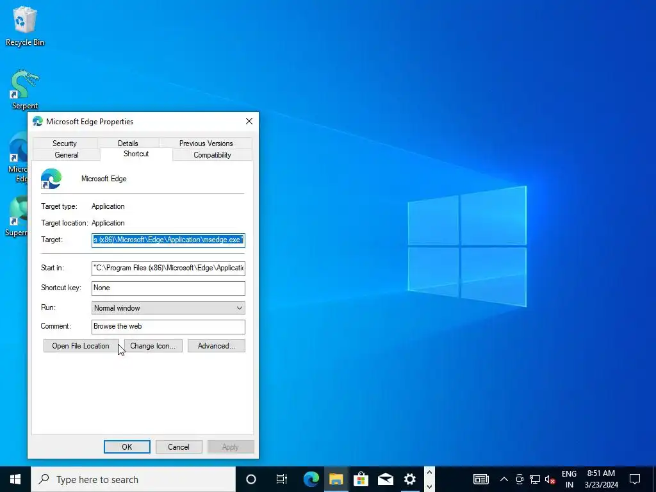
Task: Click the Shortcut key field showing None
Action: 168,288
